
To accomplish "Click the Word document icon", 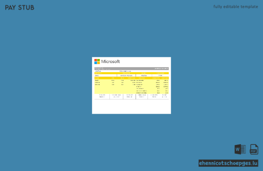I will [x=240, y=149].
